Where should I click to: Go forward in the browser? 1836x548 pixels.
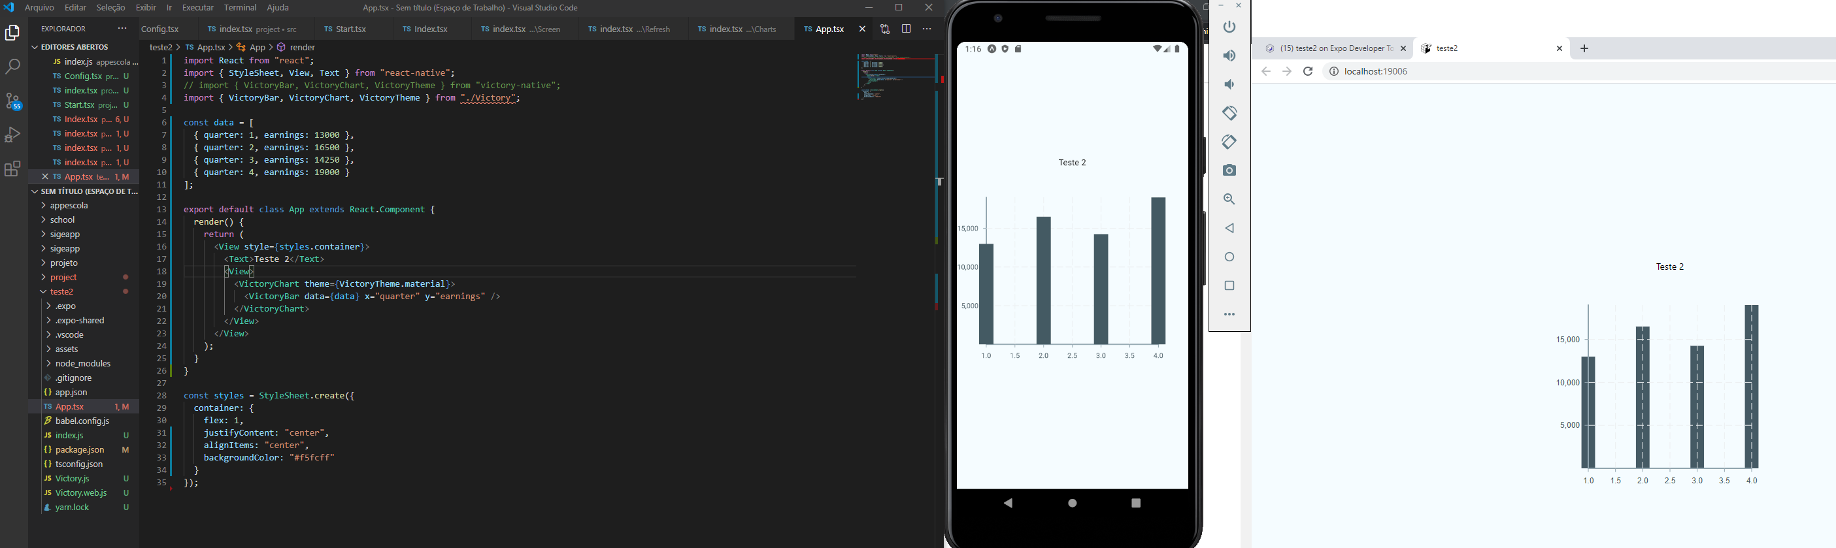click(1286, 71)
